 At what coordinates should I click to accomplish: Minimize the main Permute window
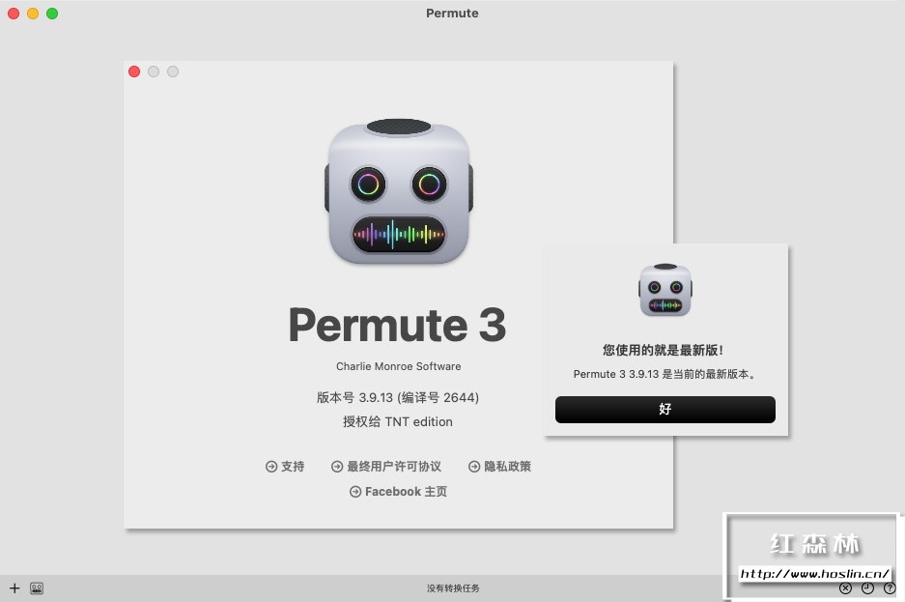click(33, 14)
